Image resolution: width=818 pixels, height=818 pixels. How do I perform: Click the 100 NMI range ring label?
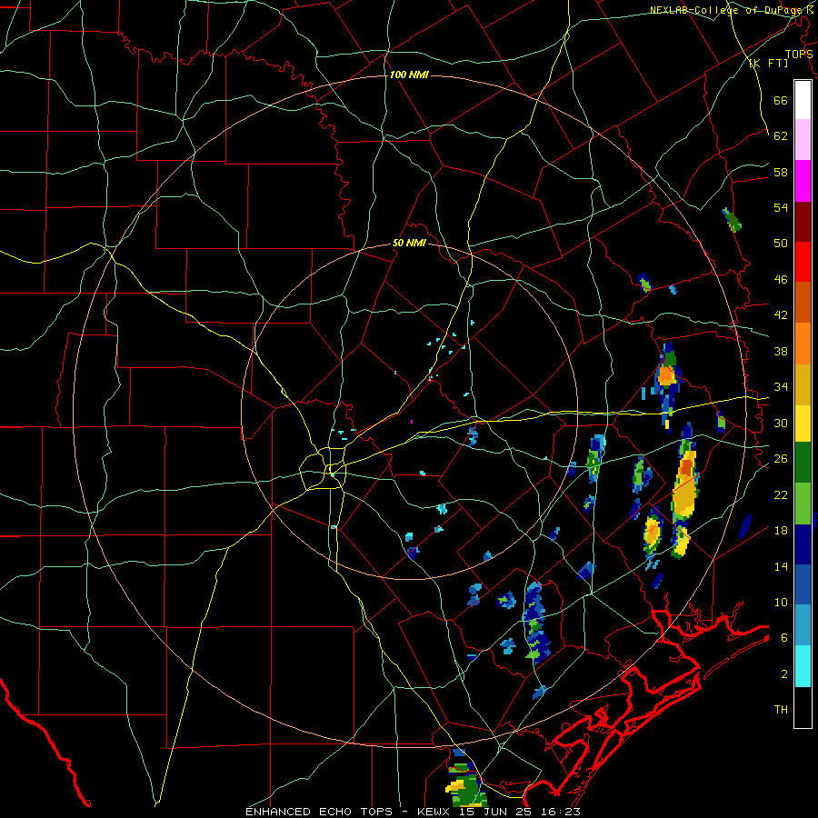coord(409,75)
